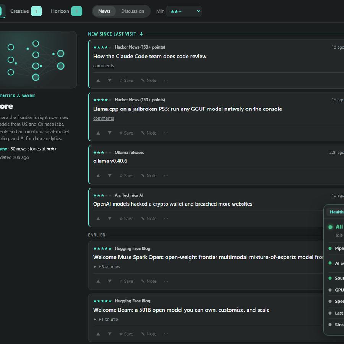
Task: Save the Welcome Beam 501B story
Action: 127,334
